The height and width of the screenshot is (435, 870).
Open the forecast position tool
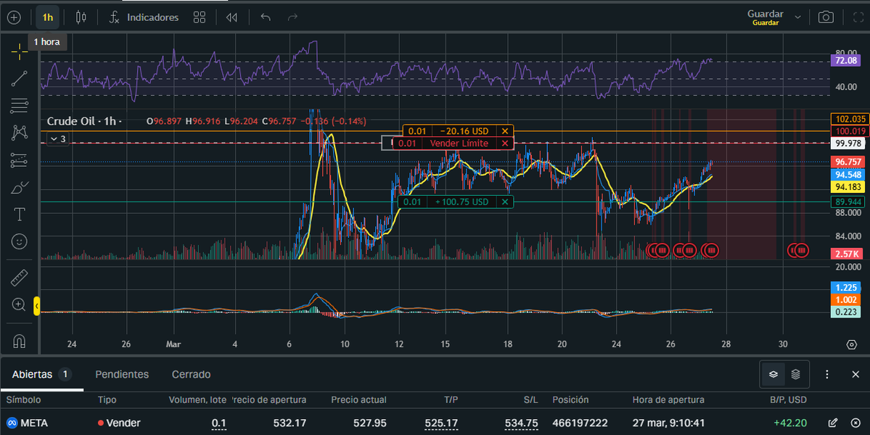click(20, 160)
